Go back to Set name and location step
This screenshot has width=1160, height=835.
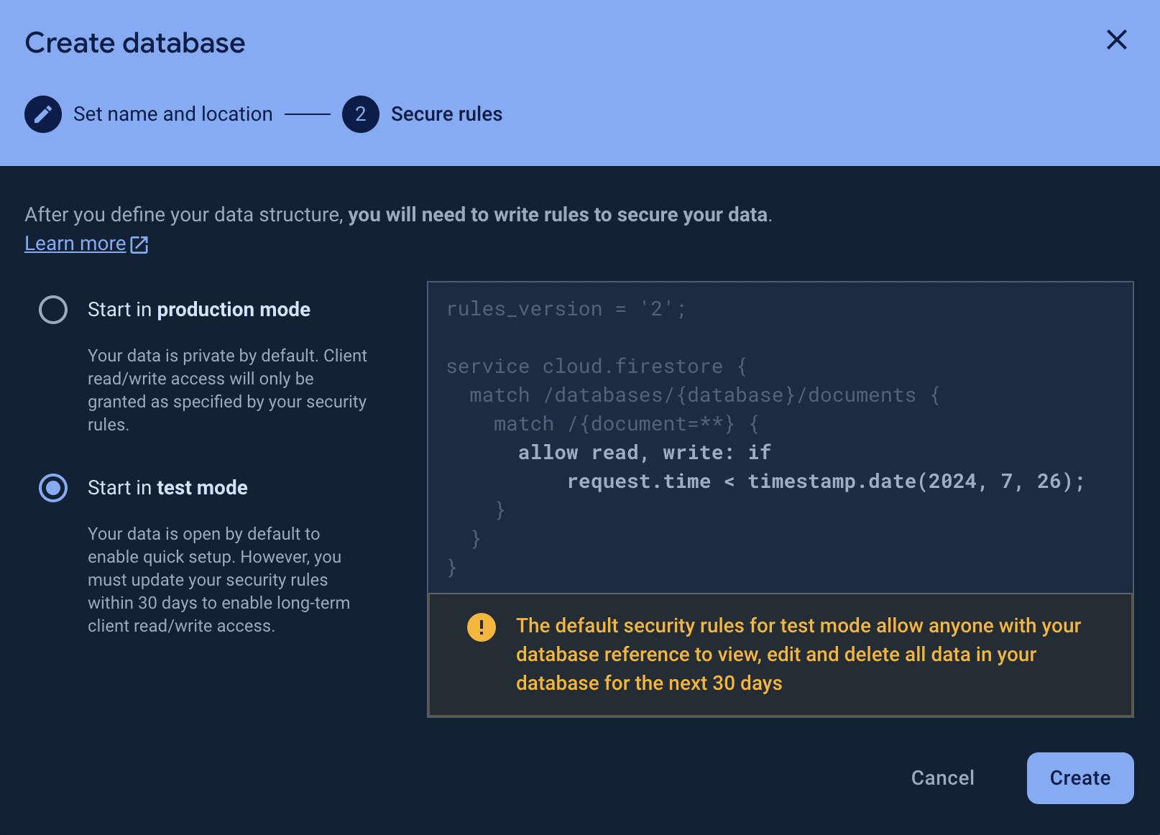pyautogui.click(x=173, y=114)
